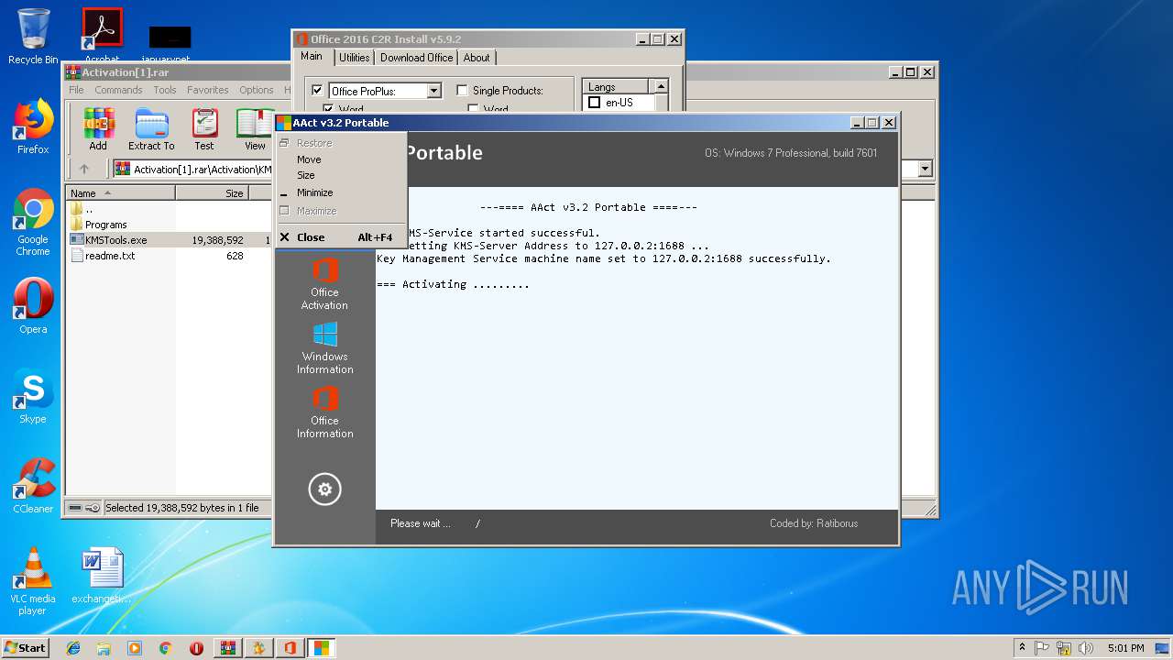Open WinRAR Tools menu
The image size is (1173, 660).
[x=165, y=90]
